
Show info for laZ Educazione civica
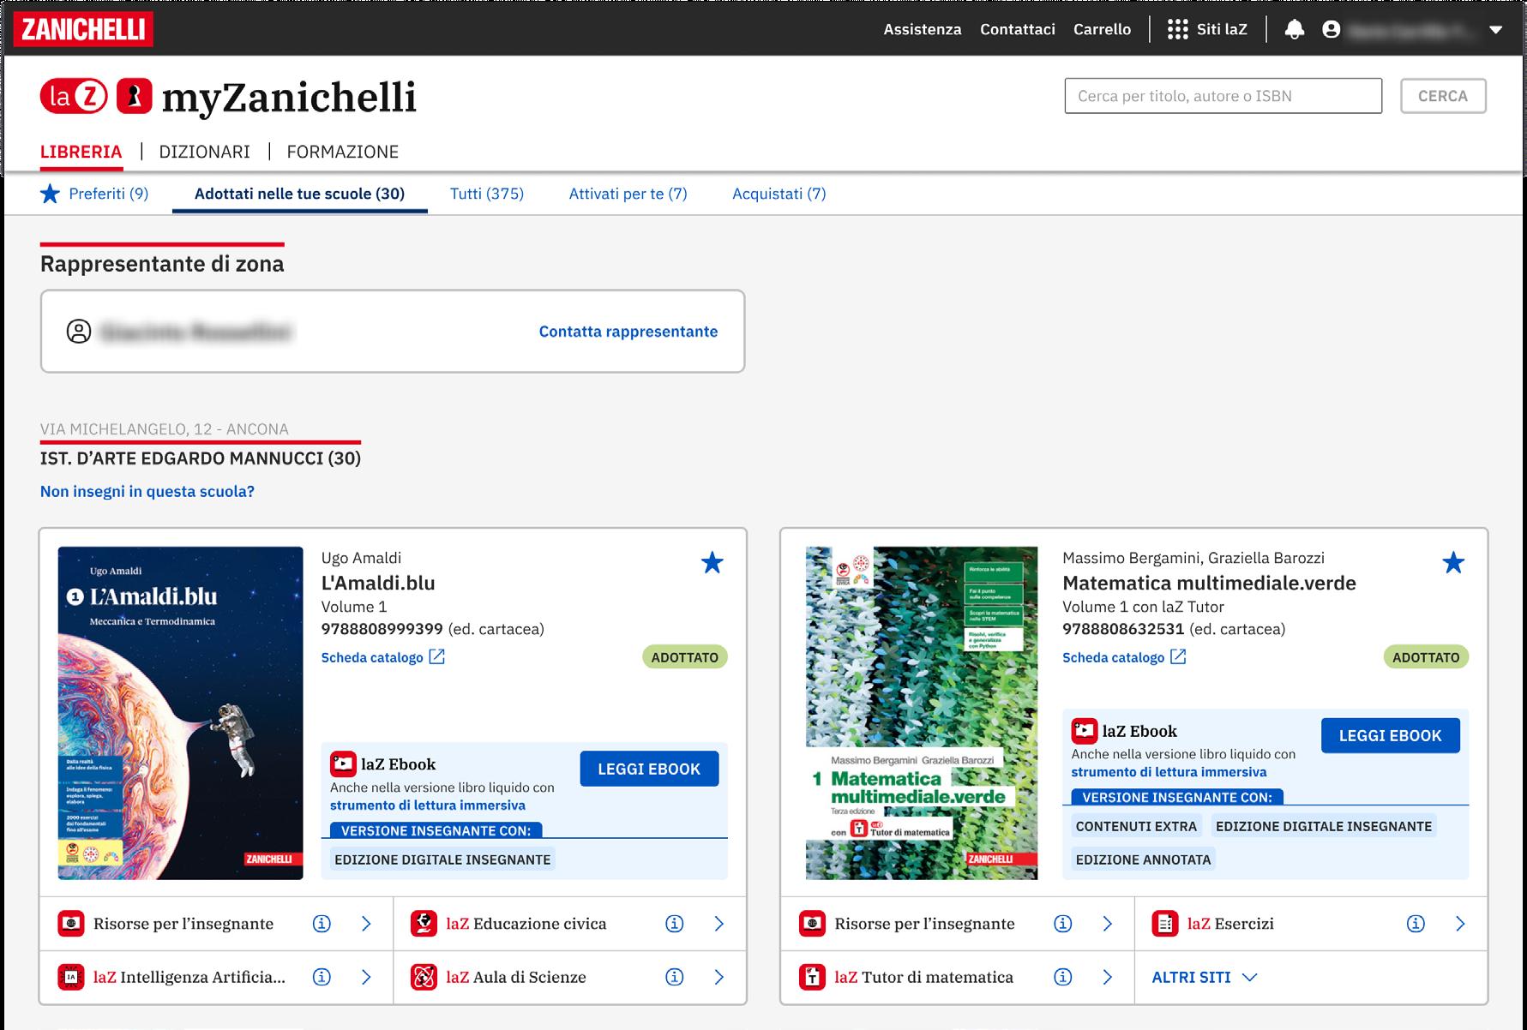[x=675, y=924]
